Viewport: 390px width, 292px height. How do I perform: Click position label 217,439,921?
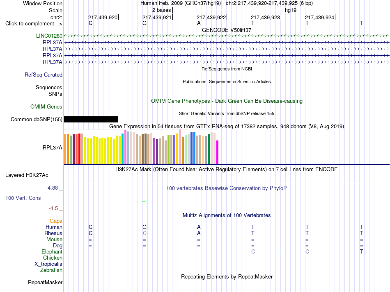coord(157,17)
